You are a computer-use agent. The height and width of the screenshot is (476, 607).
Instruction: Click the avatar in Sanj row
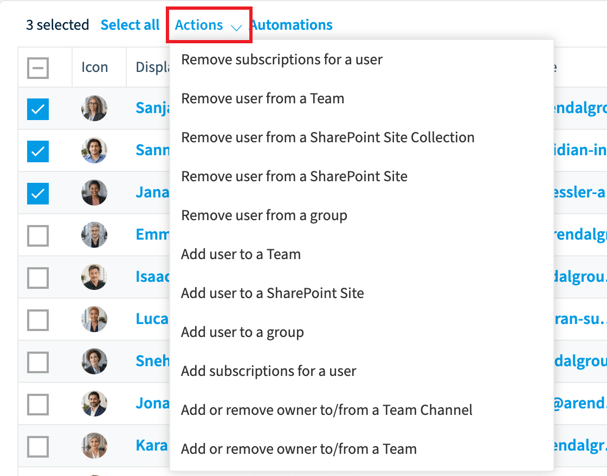coord(94,108)
